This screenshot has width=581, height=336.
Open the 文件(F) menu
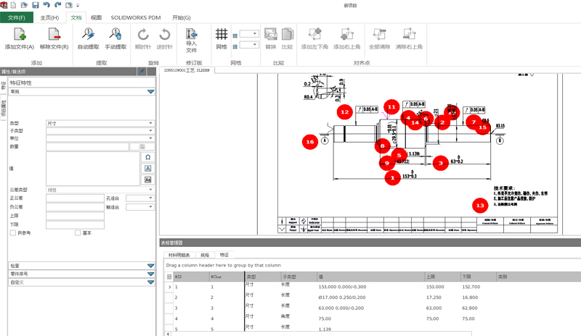[17, 17]
